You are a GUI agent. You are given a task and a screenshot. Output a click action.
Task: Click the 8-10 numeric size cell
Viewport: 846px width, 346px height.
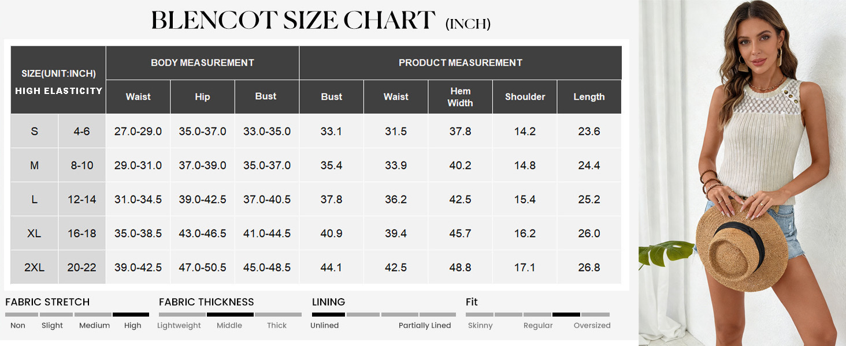point(82,166)
